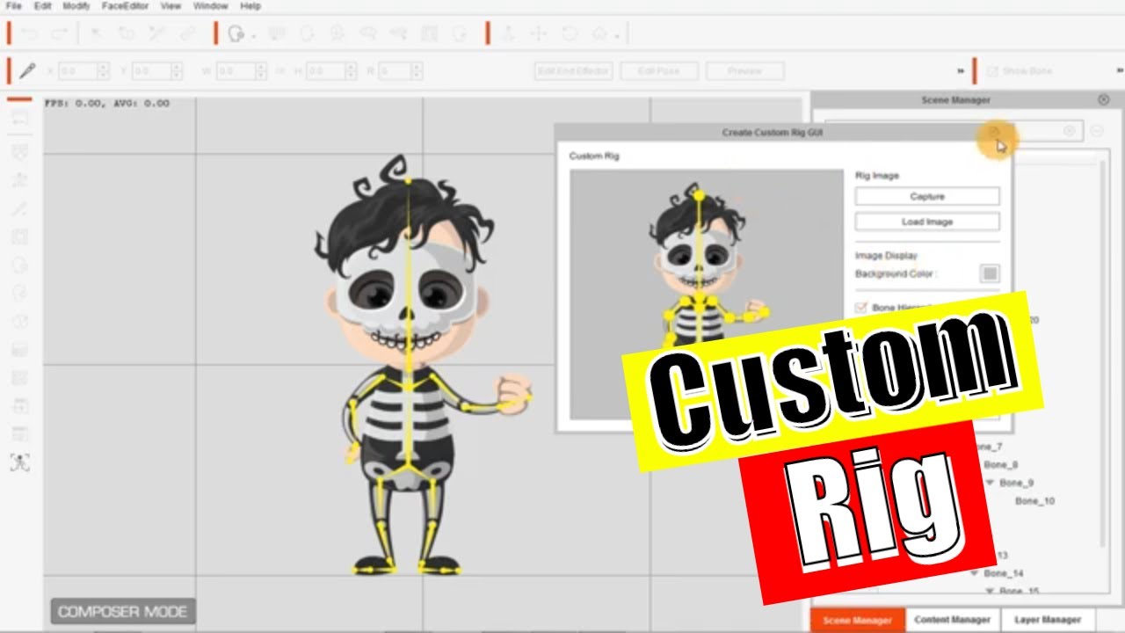
Task: Click the Preview button
Action: [745, 71]
